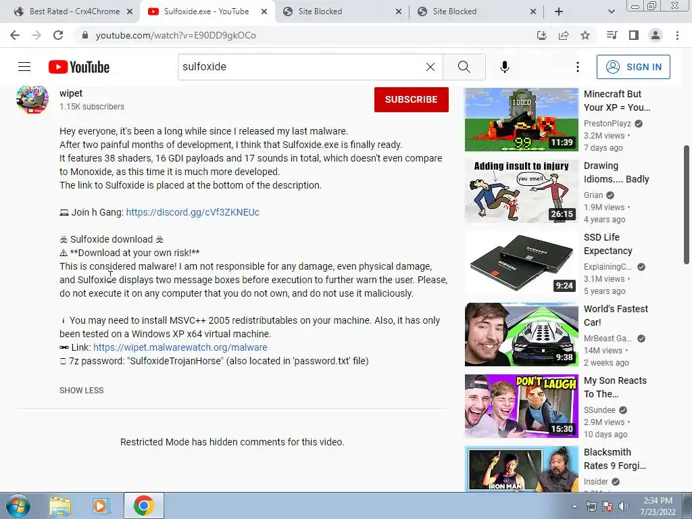The image size is (692, 519).
Task: Open the network tray icon
Action: pyautogui.click(x=591, y=506)
